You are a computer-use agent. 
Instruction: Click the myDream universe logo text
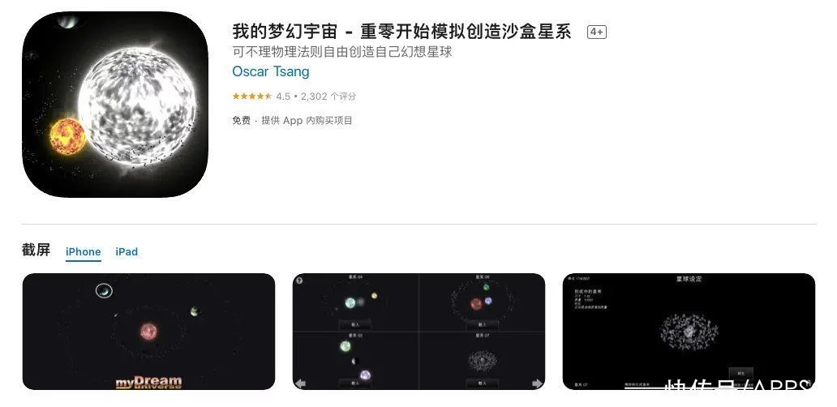click(148, 382)
